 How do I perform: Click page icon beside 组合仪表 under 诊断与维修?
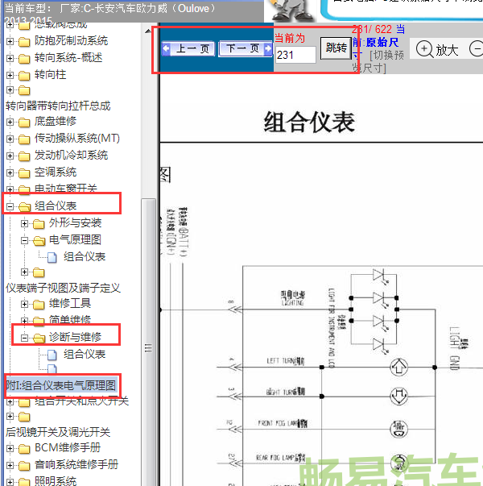[x=52, y=355]
